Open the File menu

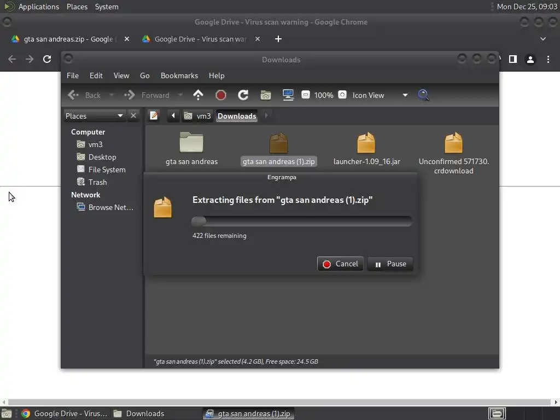point(73,75)
